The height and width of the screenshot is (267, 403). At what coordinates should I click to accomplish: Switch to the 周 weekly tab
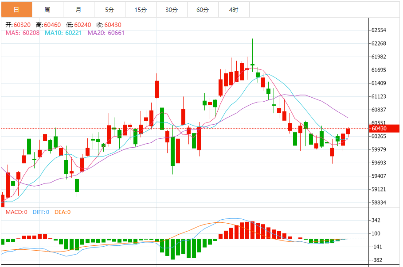pyautogui.click(x=47, y=10)
